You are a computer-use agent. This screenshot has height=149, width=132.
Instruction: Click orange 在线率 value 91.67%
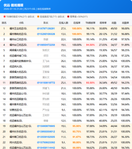coord(77,137)
